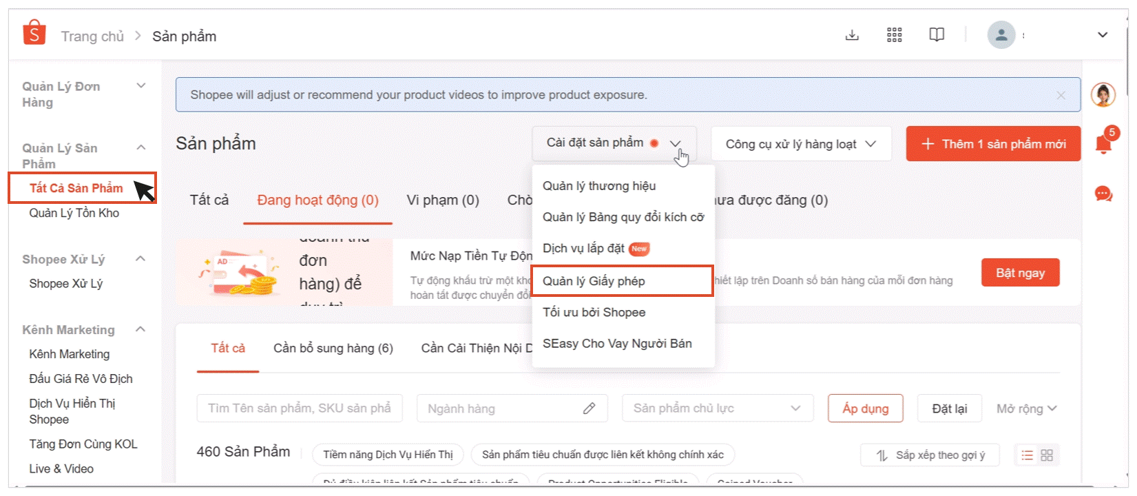
Task: Open Công cụ xử lý hàng loạt dropdown
Action: coord(801,144)
